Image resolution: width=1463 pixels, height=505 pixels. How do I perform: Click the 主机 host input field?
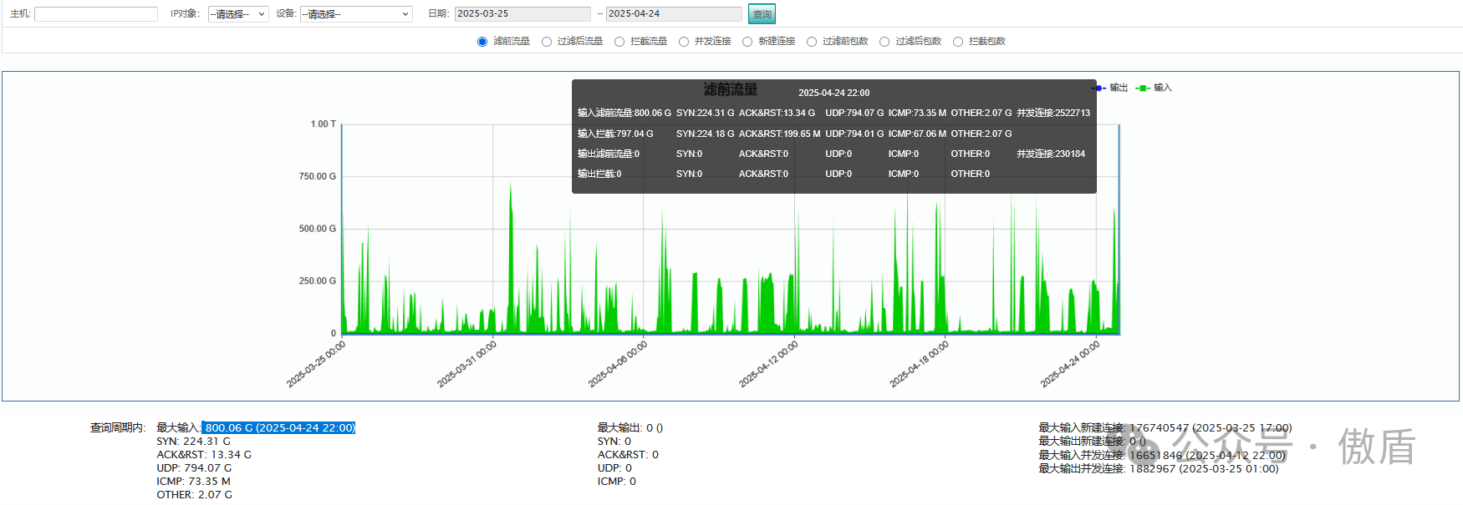pyautogui.click(x=96, y=14)
